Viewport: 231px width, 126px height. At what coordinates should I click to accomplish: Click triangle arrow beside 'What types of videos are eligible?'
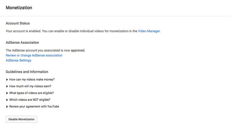coord(7,93)
